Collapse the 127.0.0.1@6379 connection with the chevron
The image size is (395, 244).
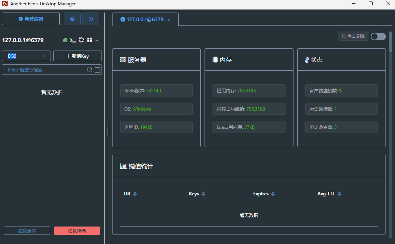(x=97, y=40)
